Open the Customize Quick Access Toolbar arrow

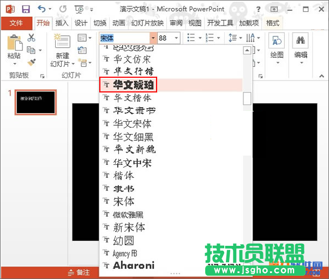point(92,9)
